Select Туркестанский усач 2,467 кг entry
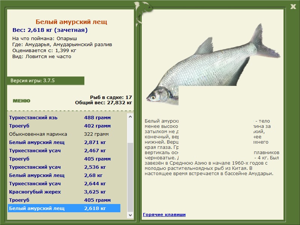The height and width of the screenshot is (225, 300). click(x=64, y=151)
